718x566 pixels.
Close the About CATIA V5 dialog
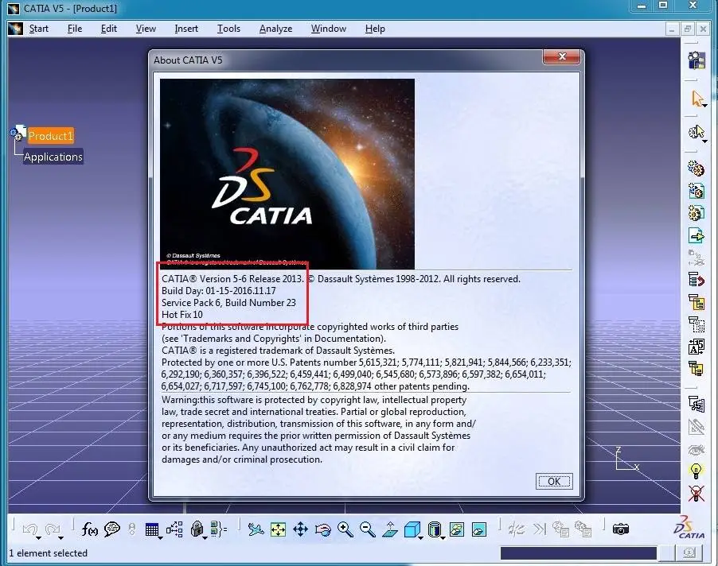[562, 56]
